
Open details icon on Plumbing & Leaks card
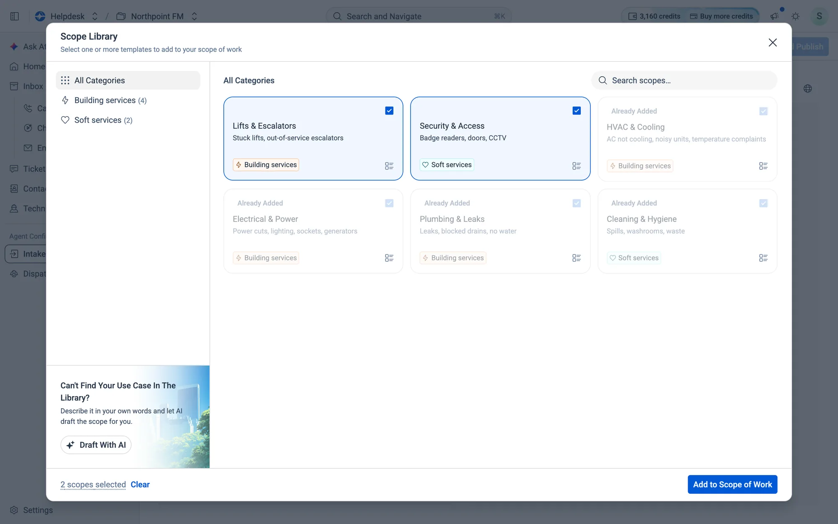576,258
